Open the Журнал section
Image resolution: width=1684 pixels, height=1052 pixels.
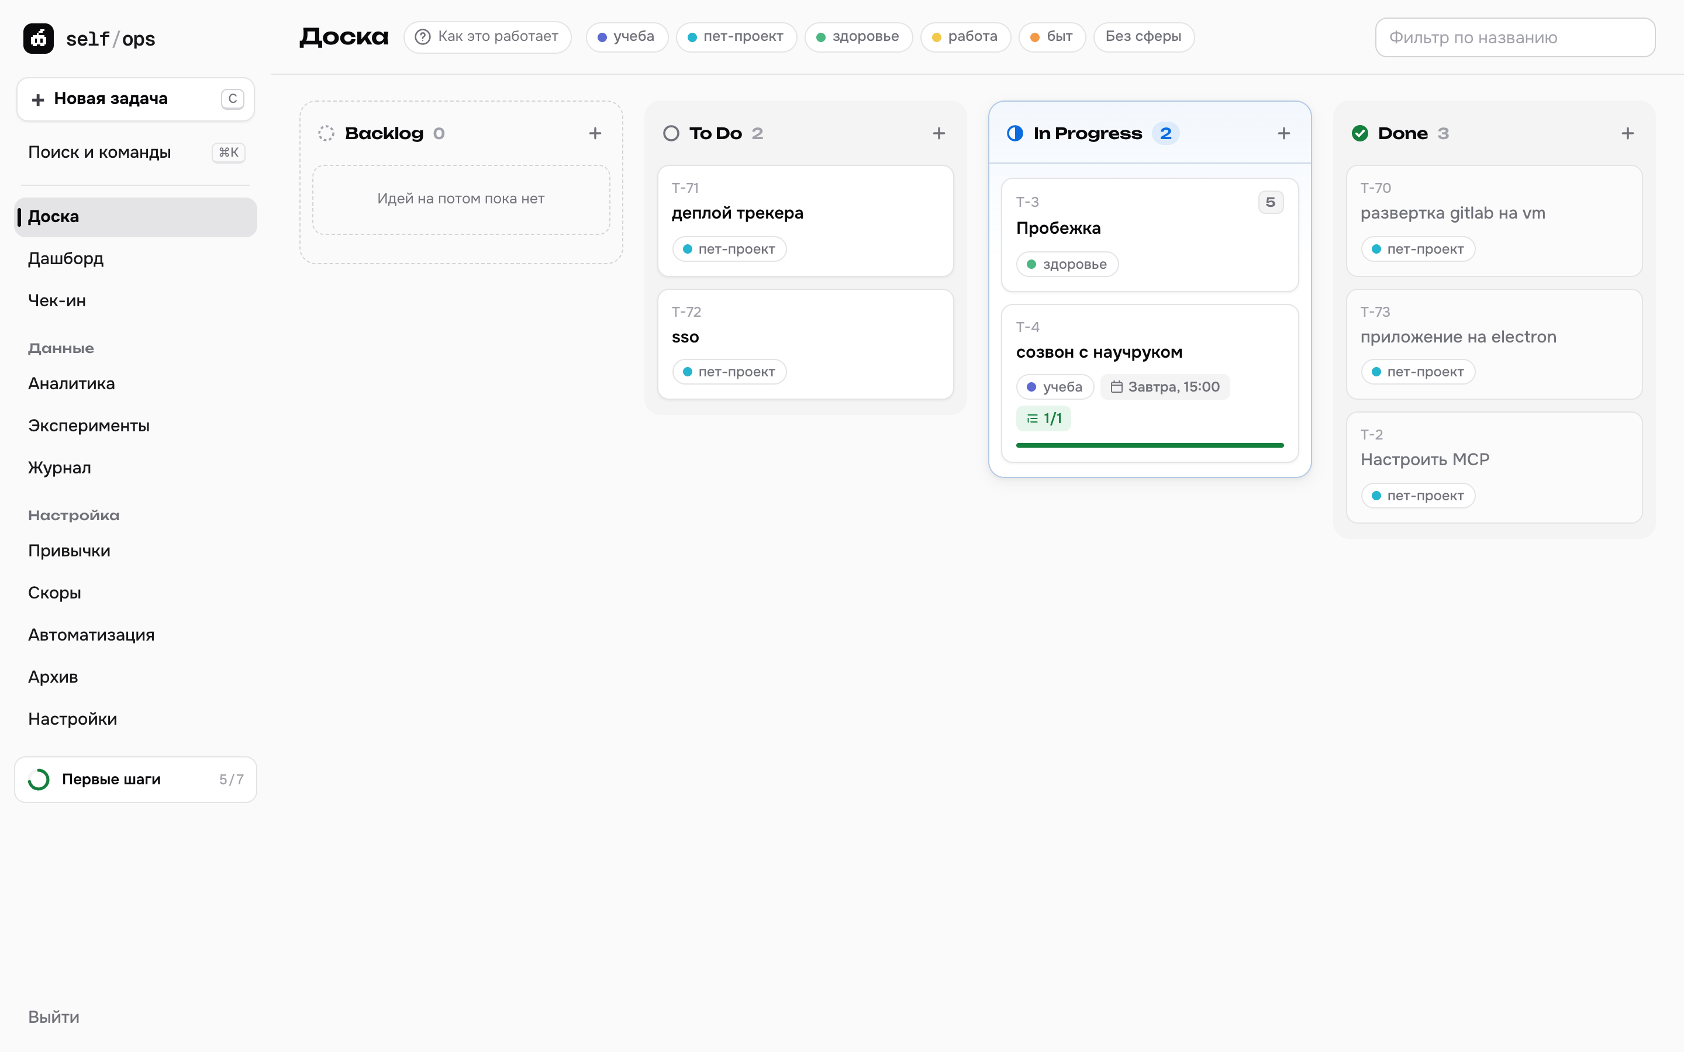[x=136, y=468]
